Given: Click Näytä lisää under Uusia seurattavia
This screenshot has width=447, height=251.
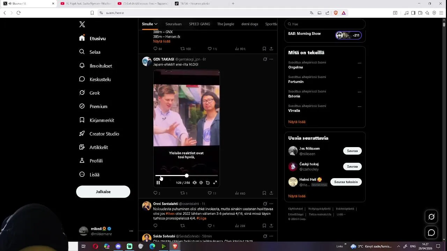Looking at the screenshot, I should (297, 196).
